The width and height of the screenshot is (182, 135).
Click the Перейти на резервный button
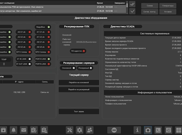click(x=79, y=89)
